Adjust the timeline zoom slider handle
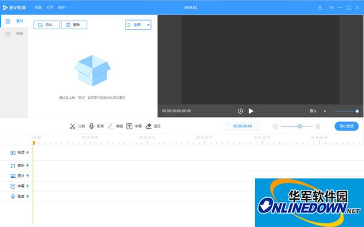 coord(300,126)
